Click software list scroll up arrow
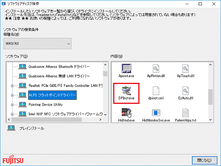This screenshot has width=221, height=166. tap(105, 65)
